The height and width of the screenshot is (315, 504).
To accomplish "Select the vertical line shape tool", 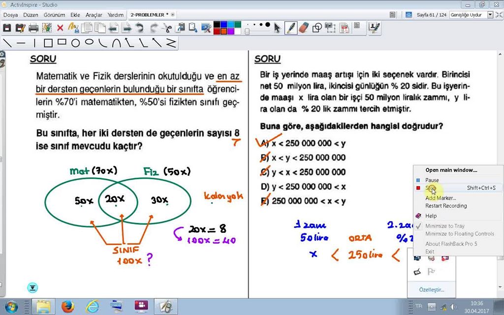I will point(34,43).
